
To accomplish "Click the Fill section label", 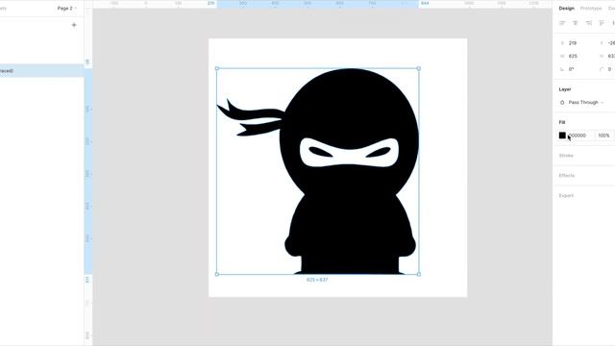I will pos(562,122).
